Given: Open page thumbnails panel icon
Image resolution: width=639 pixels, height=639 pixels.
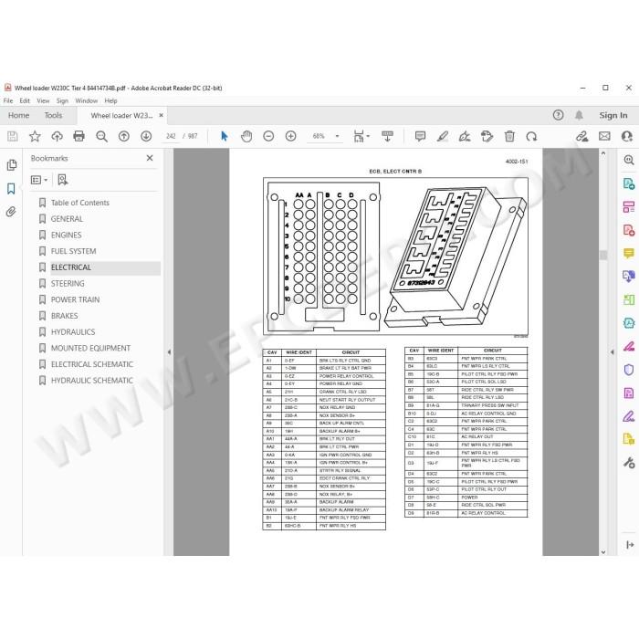Looking at the screenshot, I should click(x=11, y=164).
